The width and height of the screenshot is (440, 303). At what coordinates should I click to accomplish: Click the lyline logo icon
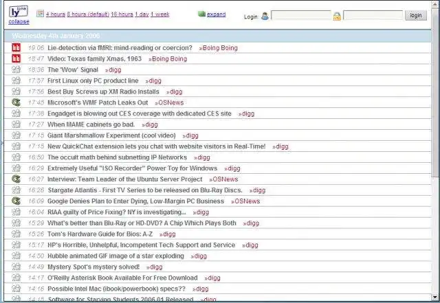click(19, 12)
